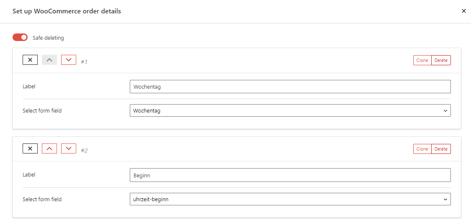
Task: Click the Label field containing Beginn
Action: 290,175
